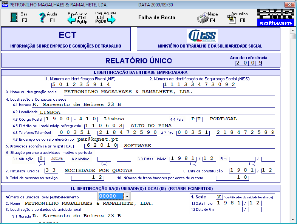Click the application icon in title bar

tap(5, 4)
